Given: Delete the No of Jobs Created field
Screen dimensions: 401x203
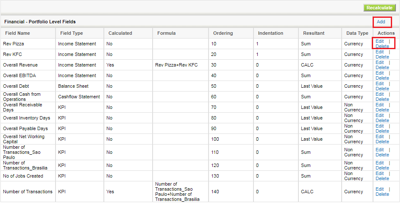Looking at the screenshot, I should (382, 179).
